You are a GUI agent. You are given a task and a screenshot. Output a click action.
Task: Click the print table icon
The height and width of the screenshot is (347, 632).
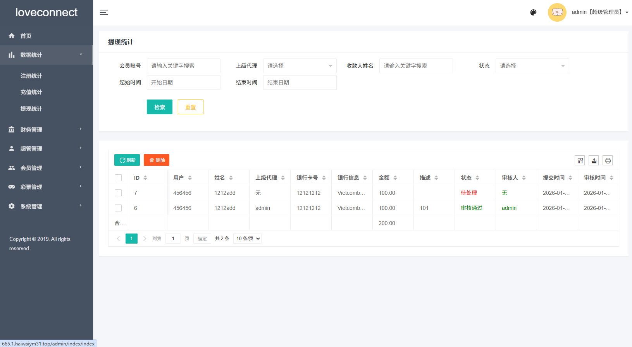click(x=608, y=160)
